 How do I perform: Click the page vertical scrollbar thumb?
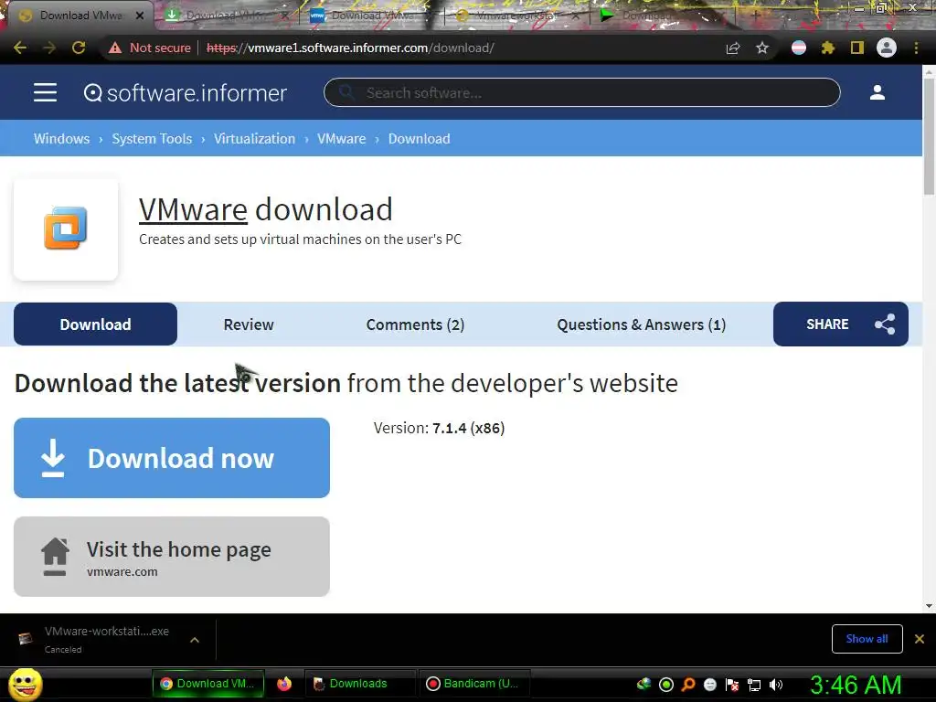click(x=929, y=136)
